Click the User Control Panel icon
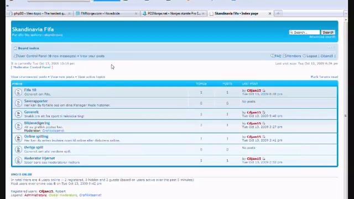354x199 pixels. (15, 56)
